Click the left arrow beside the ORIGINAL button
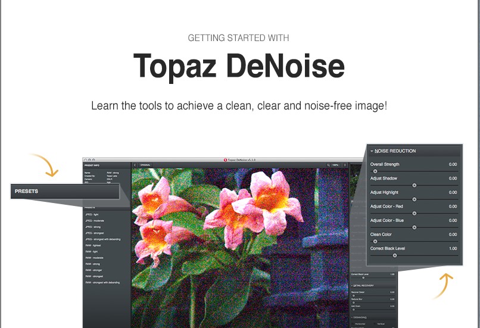 pos(135,165)
